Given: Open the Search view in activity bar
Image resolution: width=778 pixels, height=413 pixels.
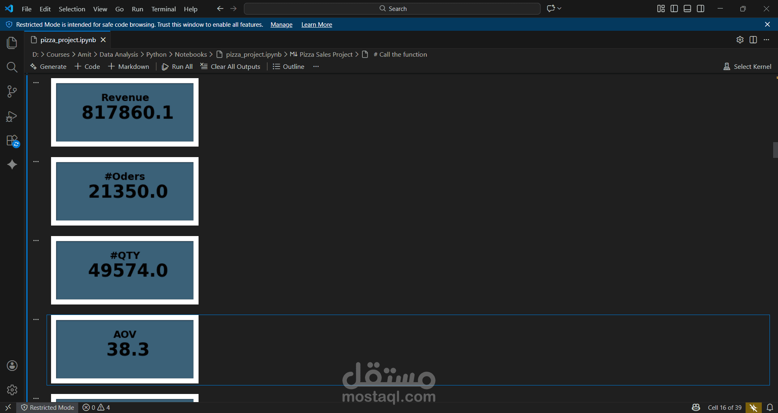Looking at the screenshot, I should (x=12, y=67).
